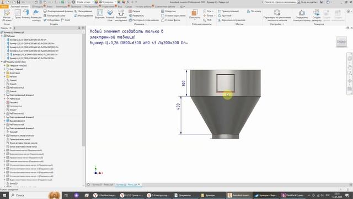Expand the Начало folder node
The image size is (353, 199).
[x=5, y=77]
